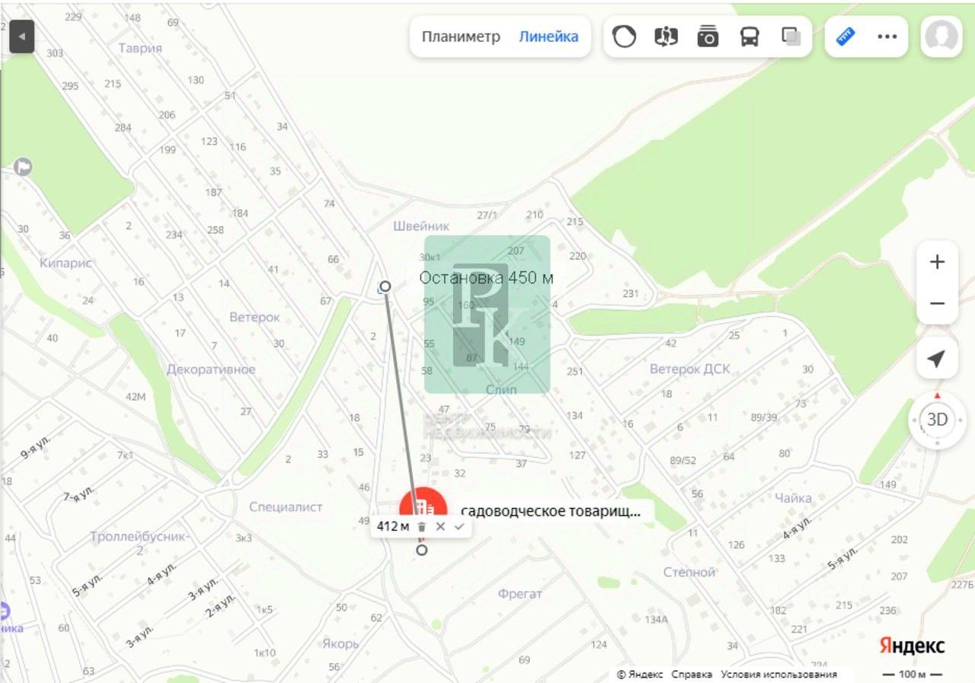Screen dimensions: 975x683
Task: Close the 412 м ruler popup
Action: click(440, 526)
